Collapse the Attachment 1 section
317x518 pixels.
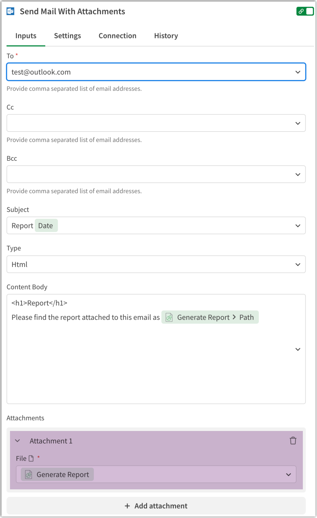[17, 441]
